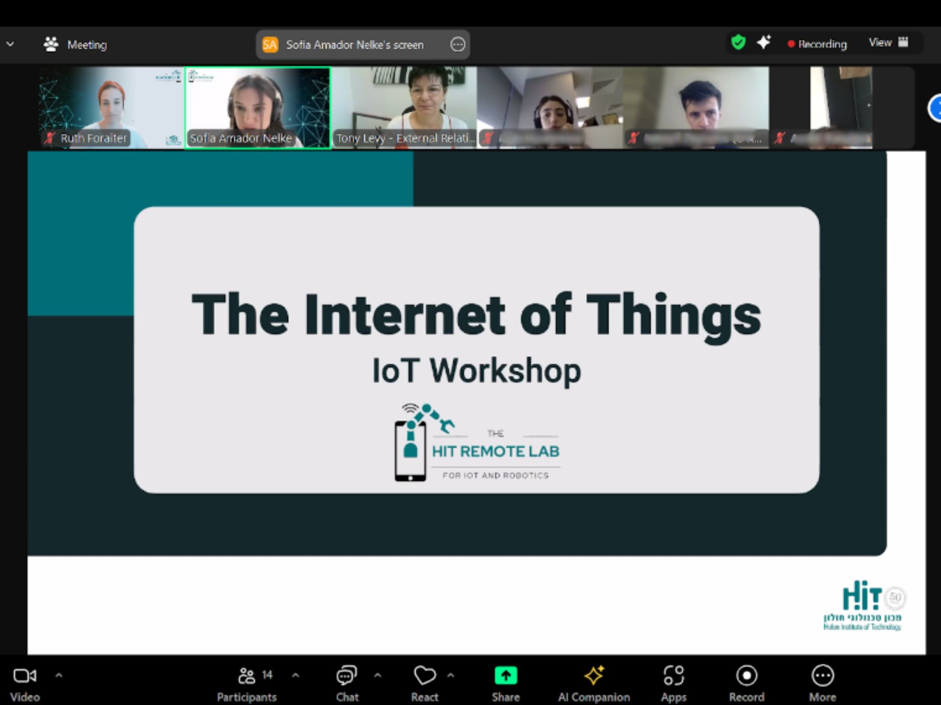Viewport: 941px width, 705px height.
Task: Click Sofia Amador Nelke's screen label
Action: [355, 45]
